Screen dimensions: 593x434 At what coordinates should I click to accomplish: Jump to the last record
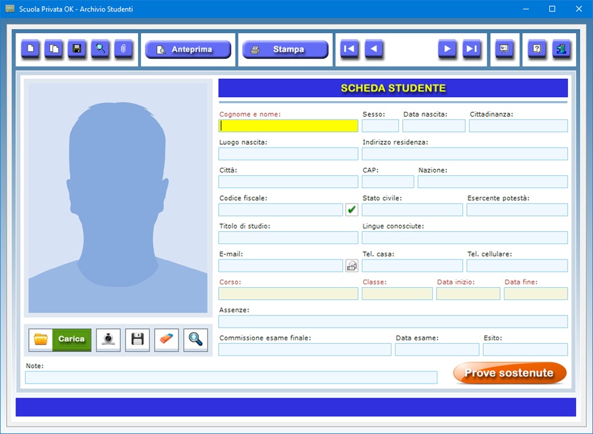[471, 49]
